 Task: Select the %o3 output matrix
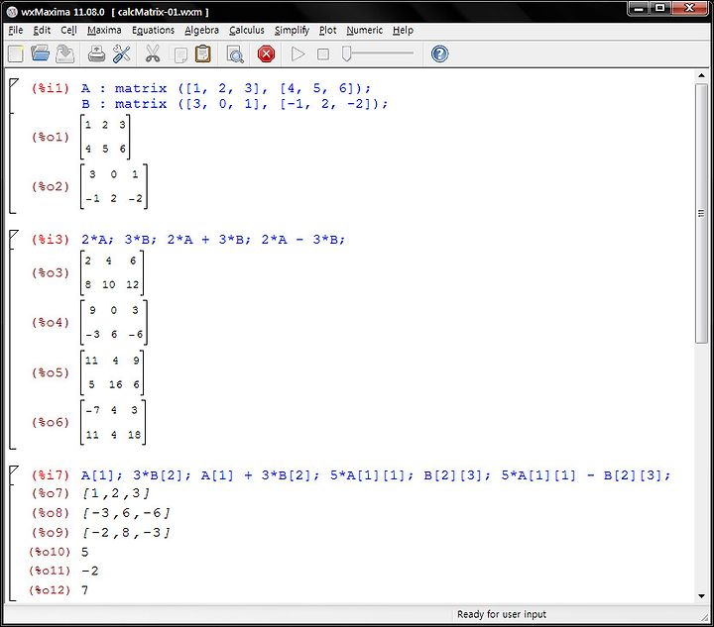(x=112, y=272)
